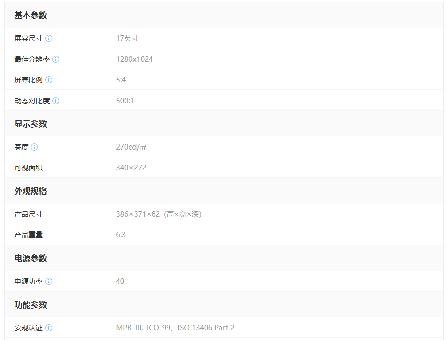
Task: Click the 电源参数 section heading
Action: [30, 258]
